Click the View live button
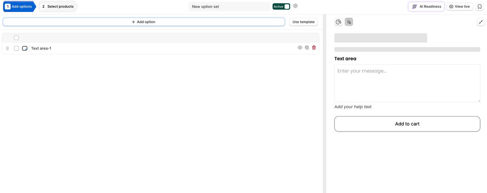The width and height of the screenshot is (487, 193). (459, 6)
